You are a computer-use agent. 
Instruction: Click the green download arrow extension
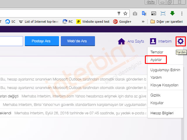click(172, 13)
